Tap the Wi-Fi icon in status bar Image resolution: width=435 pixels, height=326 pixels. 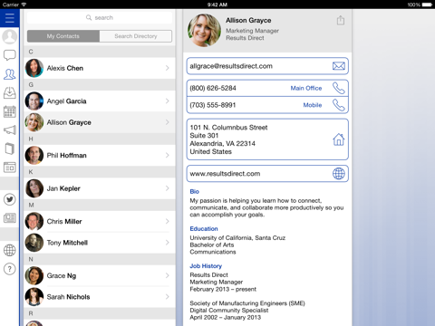pos(24,5)
